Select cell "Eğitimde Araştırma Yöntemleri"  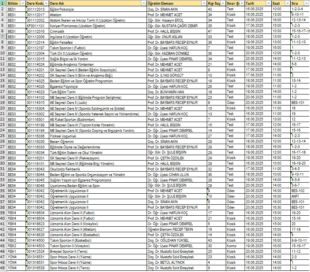(x=98, y=65)
